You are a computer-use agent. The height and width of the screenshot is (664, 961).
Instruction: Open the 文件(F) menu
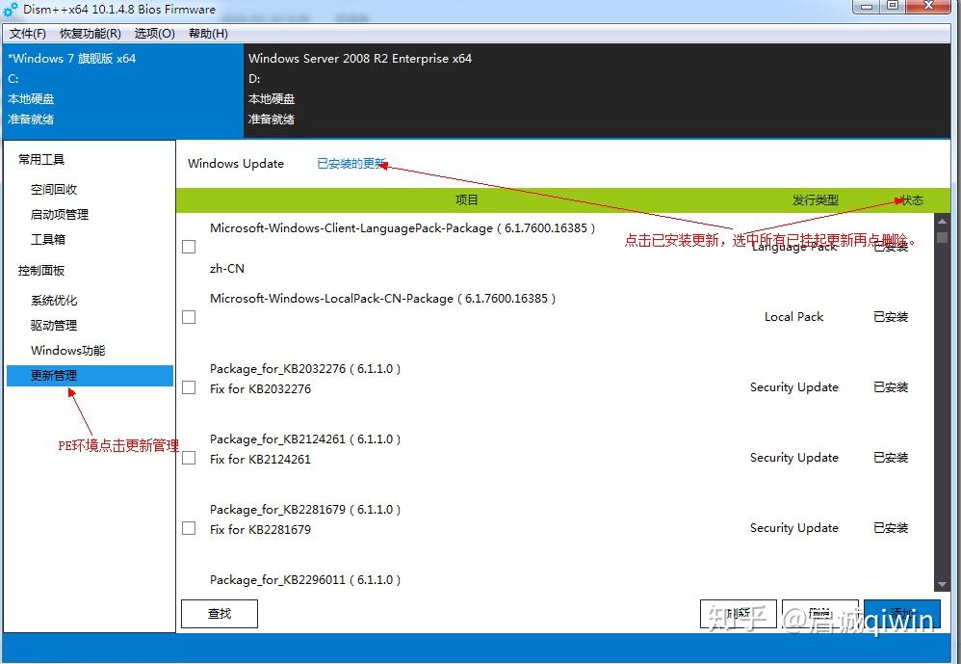tap(28, 33)
